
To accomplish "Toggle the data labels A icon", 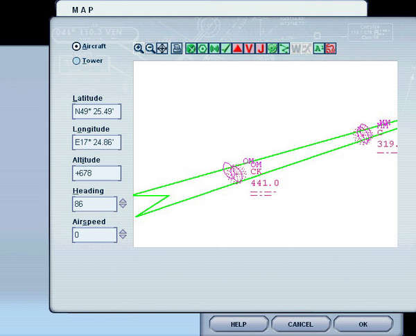I will [x=319, y=49].
